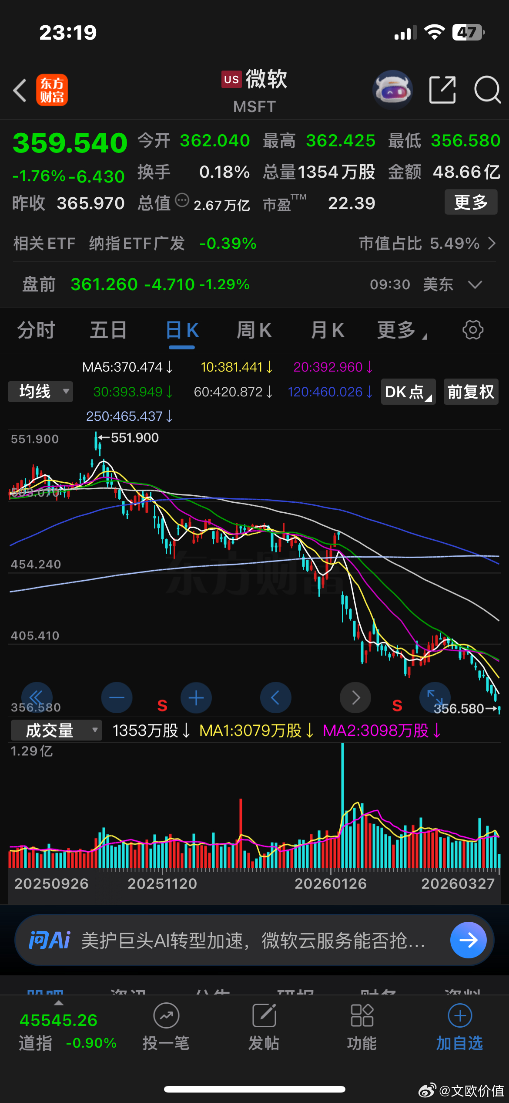
Task: Switch to the 五日 tab
Action: coord(108,330)
